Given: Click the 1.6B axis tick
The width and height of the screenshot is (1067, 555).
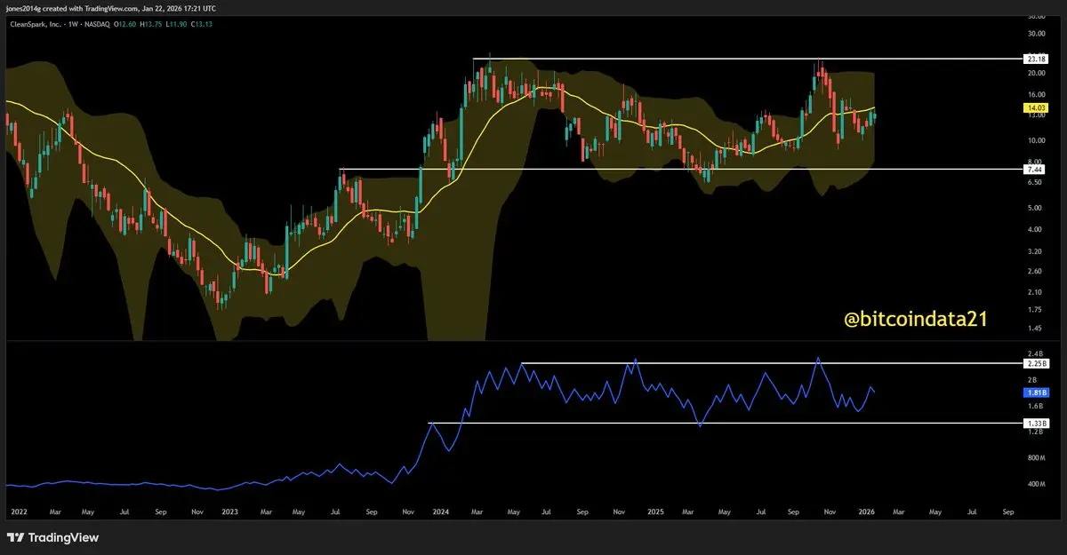Looking at the screenshot, I should point(1034,405).
